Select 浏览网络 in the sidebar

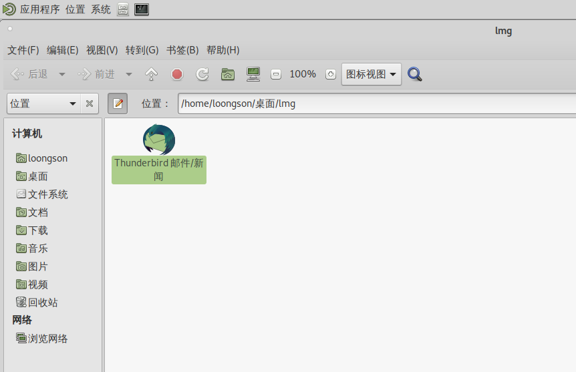pos(42,338)
